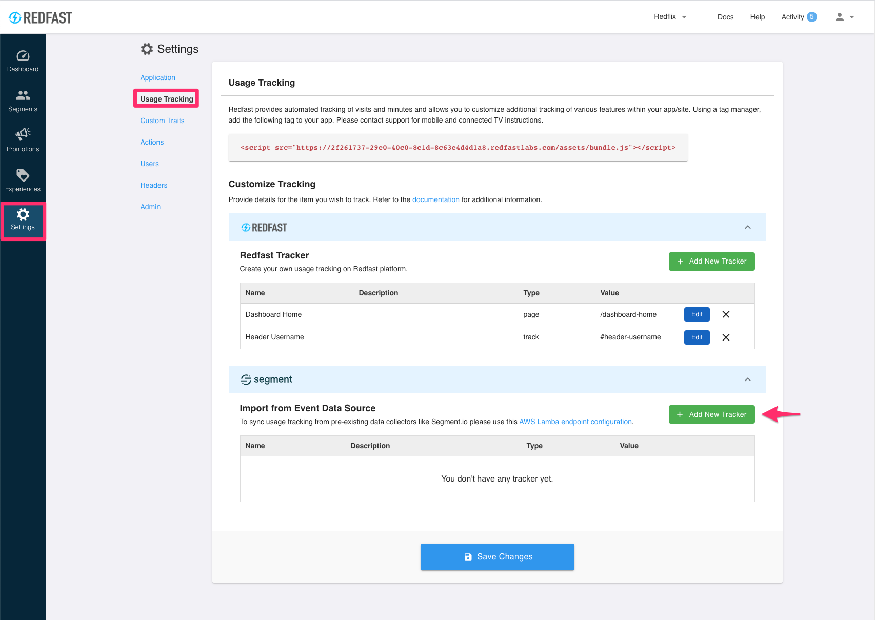Click the Redfast logo in header
875x620 pixels.
coord(41,17)
